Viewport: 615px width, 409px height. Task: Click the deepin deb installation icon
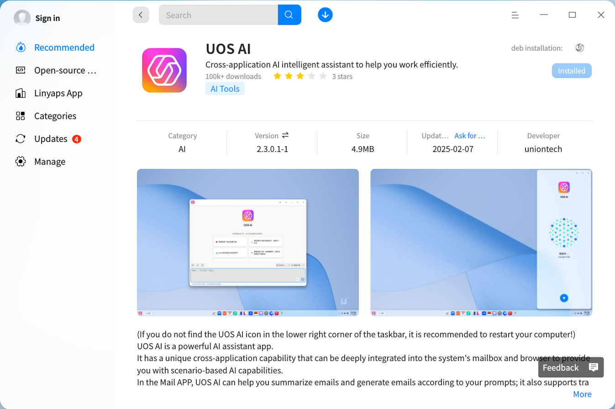pyautogui.click(x=580, y=48)
